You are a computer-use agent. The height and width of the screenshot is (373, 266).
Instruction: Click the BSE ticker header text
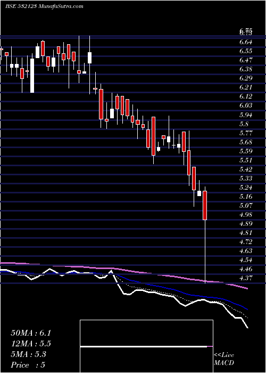(x=44, y=6)
